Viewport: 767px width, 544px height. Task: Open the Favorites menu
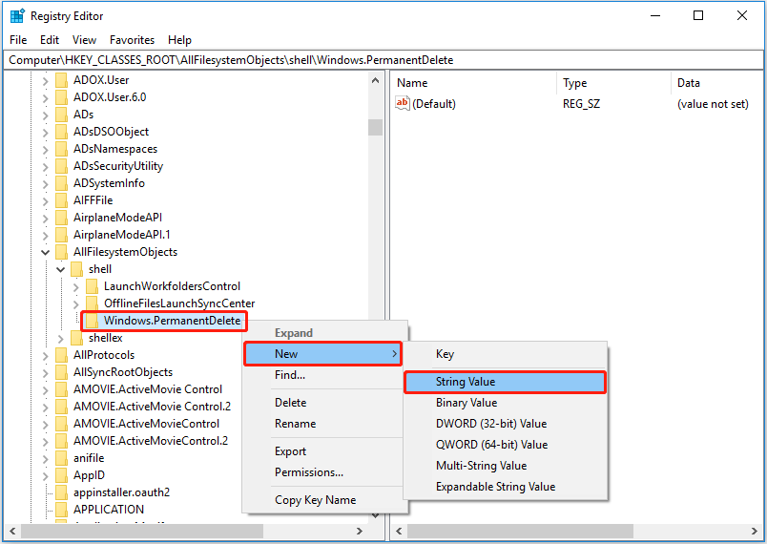pyautogui.click(x=132, y=40)
